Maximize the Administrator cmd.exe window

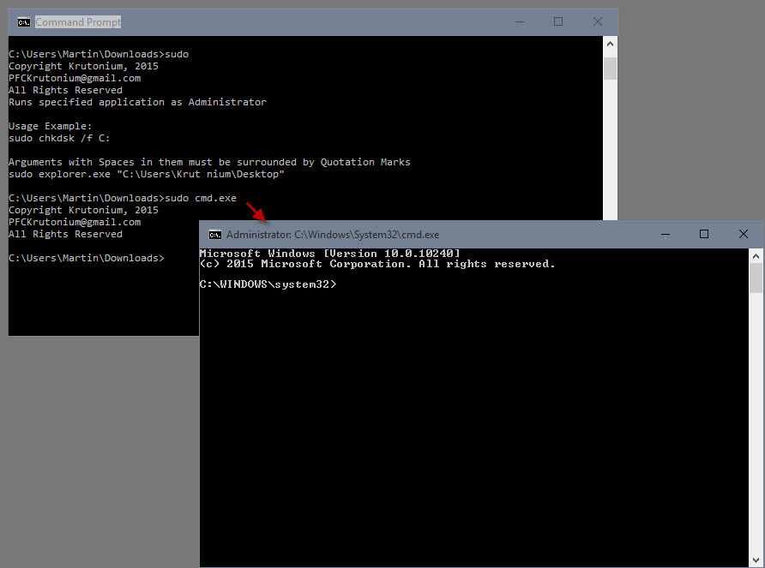point(704,235)
